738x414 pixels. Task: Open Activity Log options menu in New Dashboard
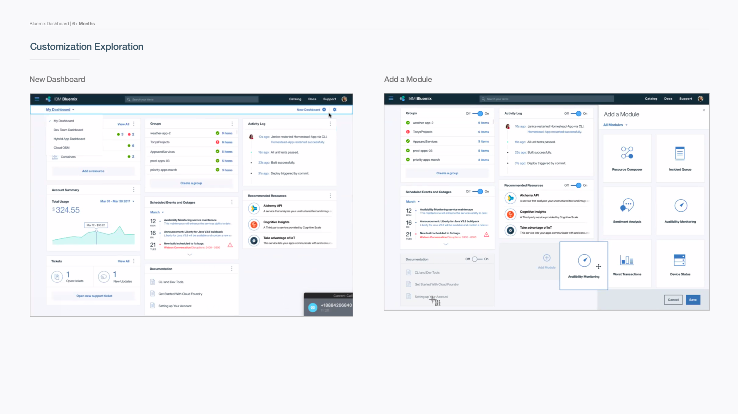[x=330, y=124]
